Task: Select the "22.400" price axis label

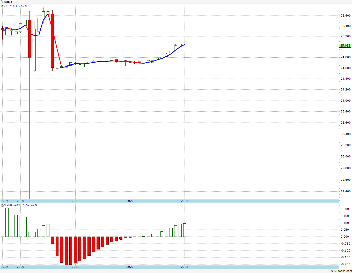Action: tap(346, 191)
